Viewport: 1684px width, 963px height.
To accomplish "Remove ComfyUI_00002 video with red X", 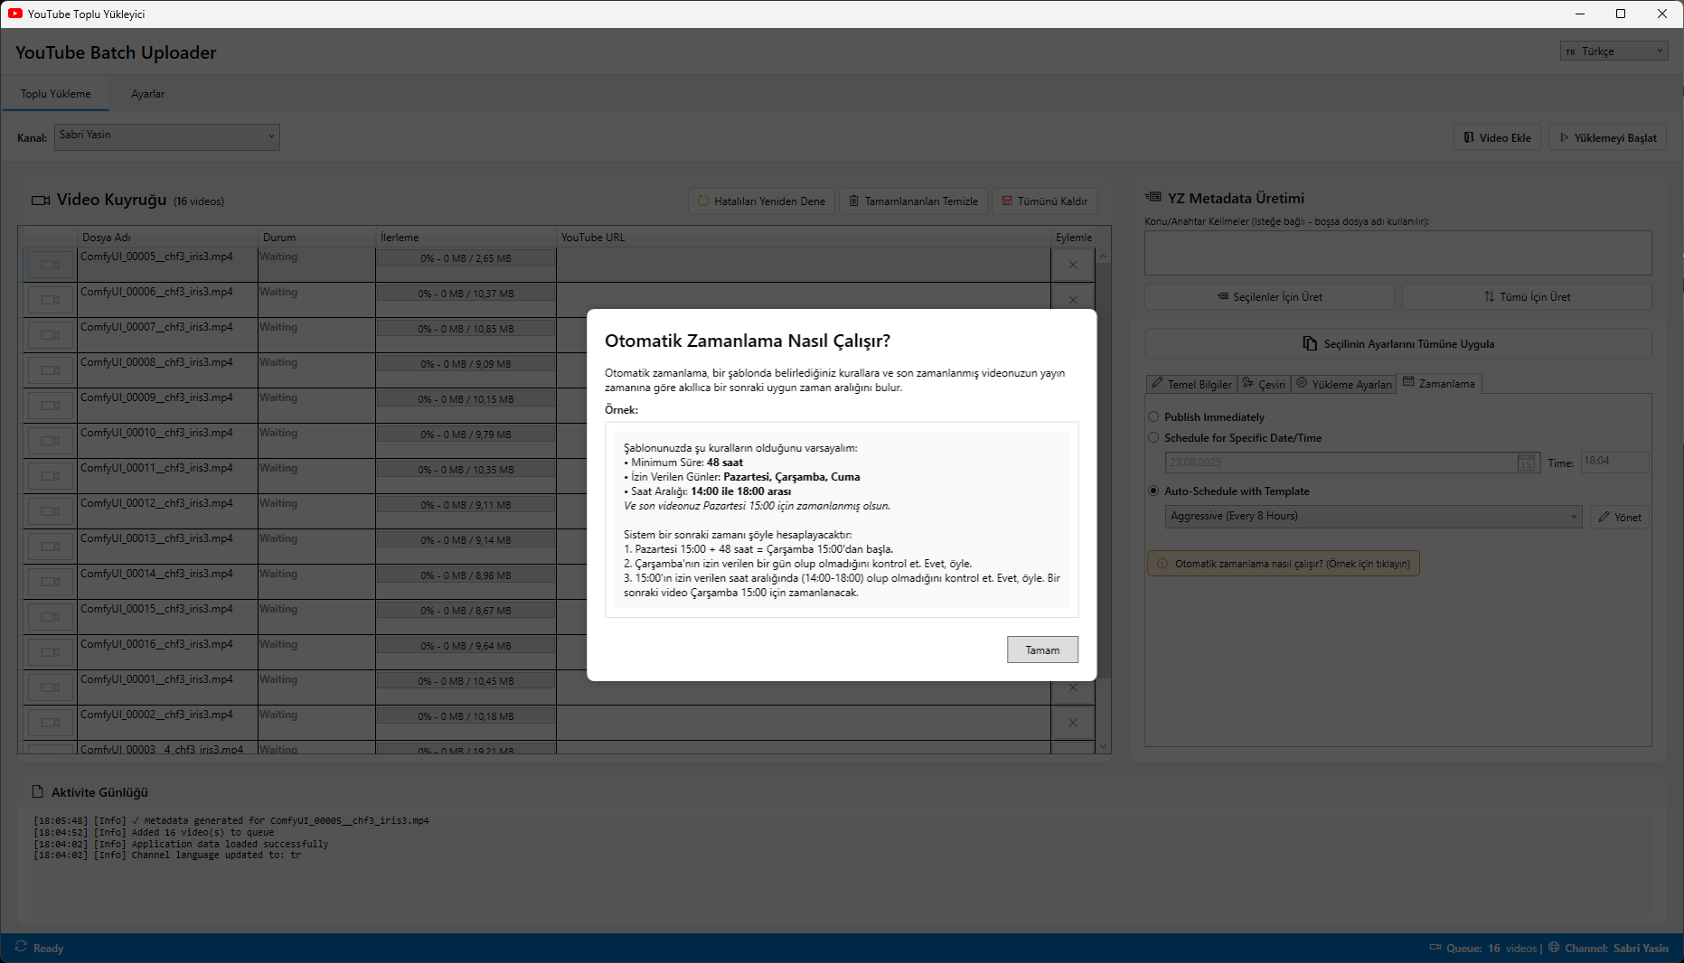I will click(1073, 723).
